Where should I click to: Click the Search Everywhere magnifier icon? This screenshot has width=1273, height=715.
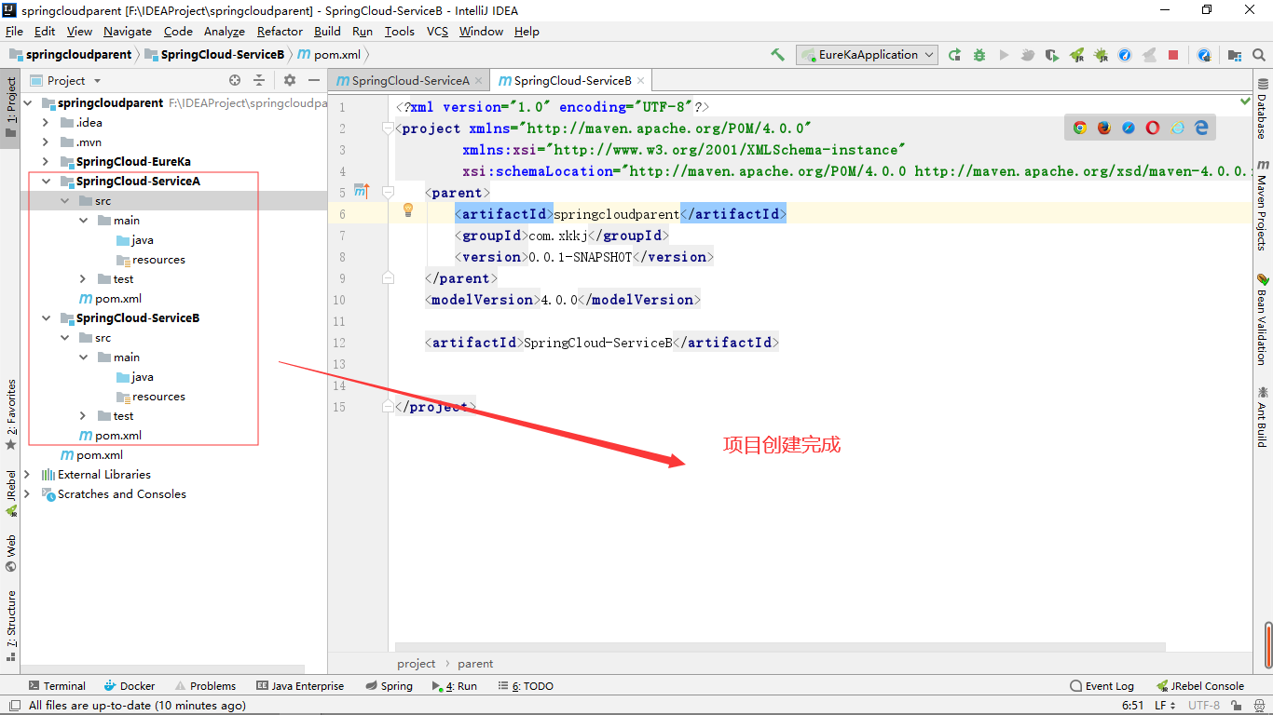coord(1258,55)
